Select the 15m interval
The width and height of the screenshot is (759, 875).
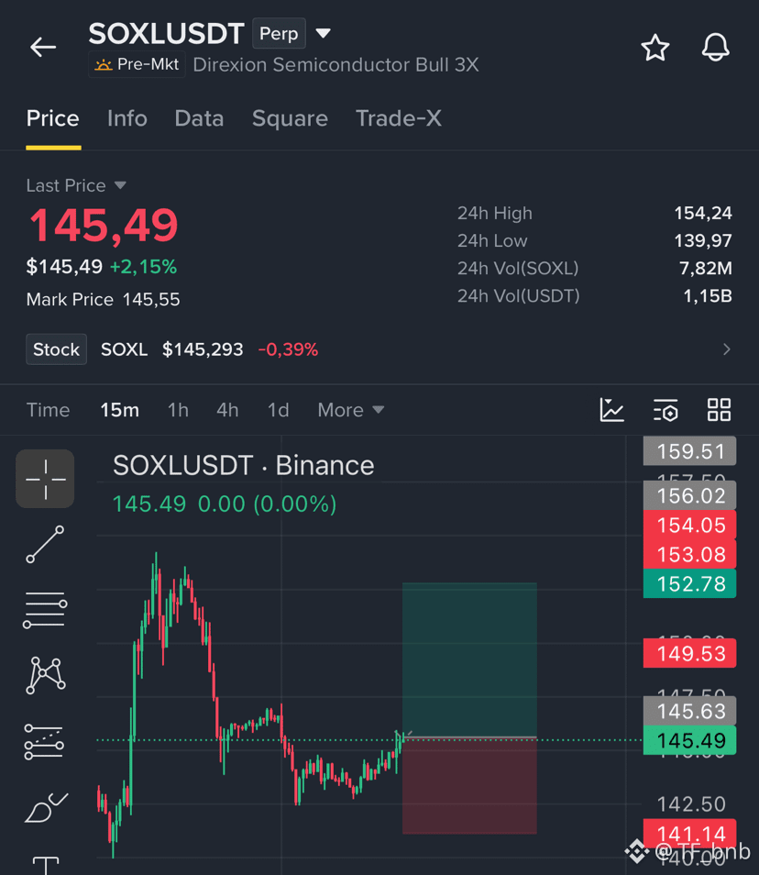(120, 410)
